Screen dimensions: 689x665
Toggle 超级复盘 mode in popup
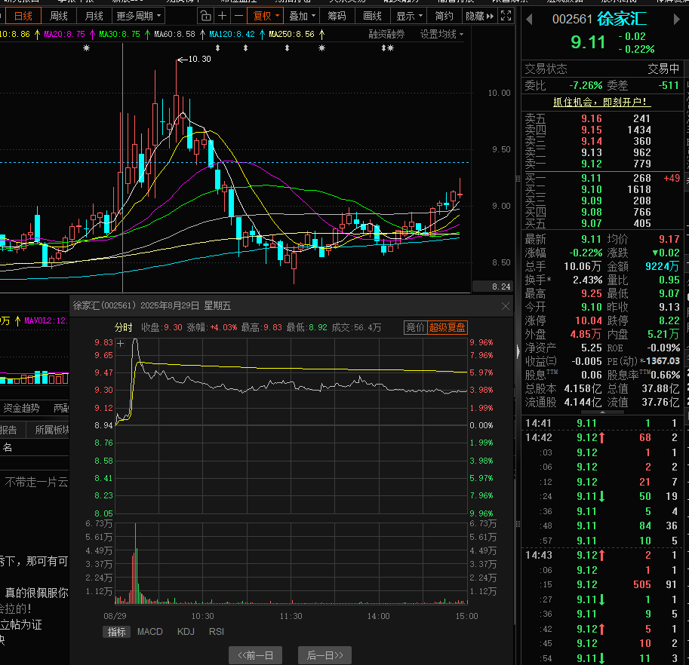coord(447,327)
